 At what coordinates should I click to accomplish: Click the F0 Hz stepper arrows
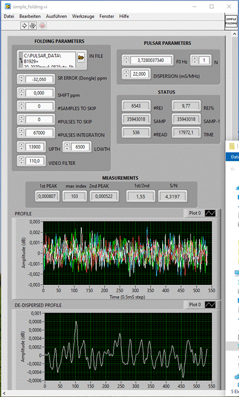pyautogui.click(x=126, y=60)
